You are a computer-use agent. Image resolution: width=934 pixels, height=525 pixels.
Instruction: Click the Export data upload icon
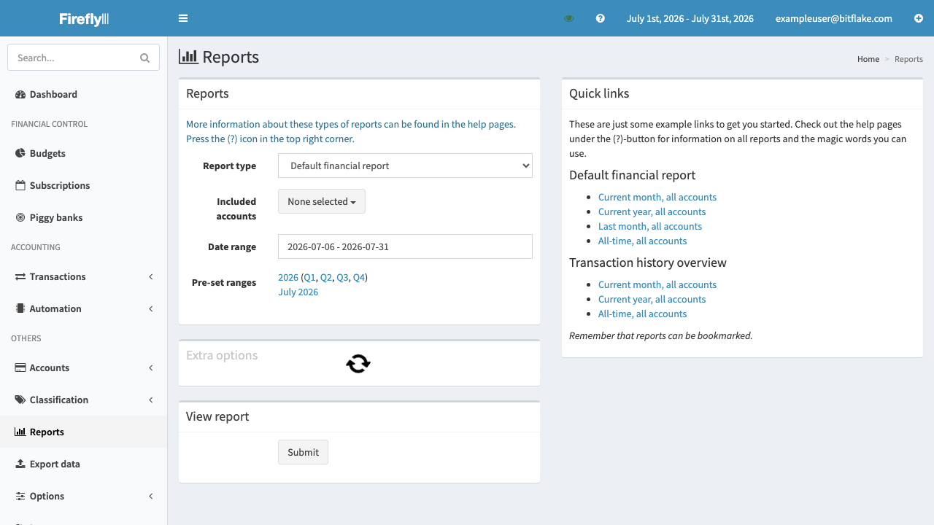pos(20,464)
